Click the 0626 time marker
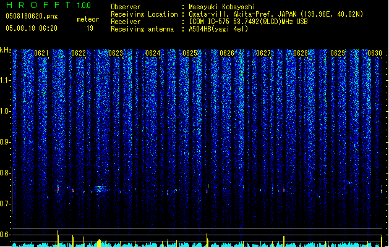The height and width of the screenshot is (247, 389). [x=227, y=53]
